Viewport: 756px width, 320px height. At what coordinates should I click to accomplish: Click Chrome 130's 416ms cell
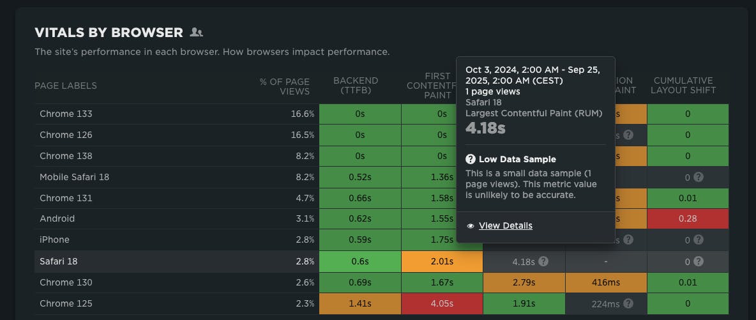[x=605, y=282]
